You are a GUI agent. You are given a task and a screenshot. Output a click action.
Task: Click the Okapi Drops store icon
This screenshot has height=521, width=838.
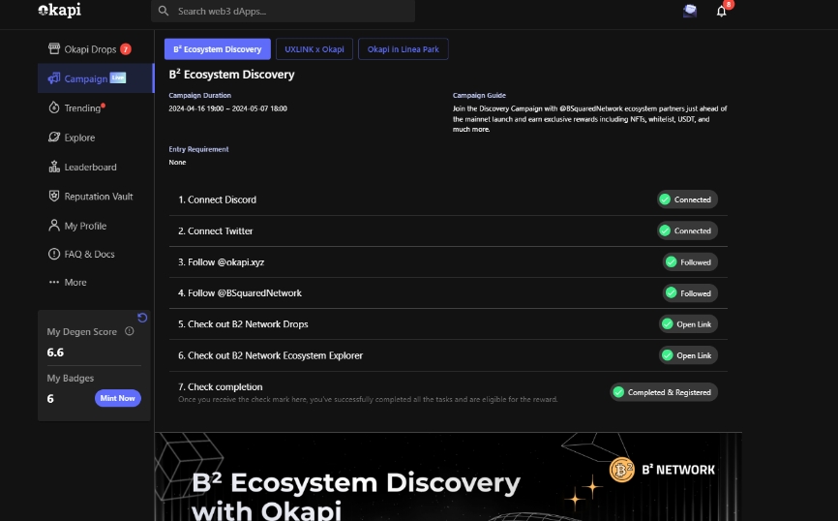[x=54, y=49]
